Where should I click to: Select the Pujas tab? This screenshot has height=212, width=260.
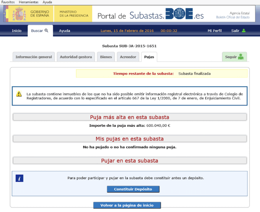point(149,57)
